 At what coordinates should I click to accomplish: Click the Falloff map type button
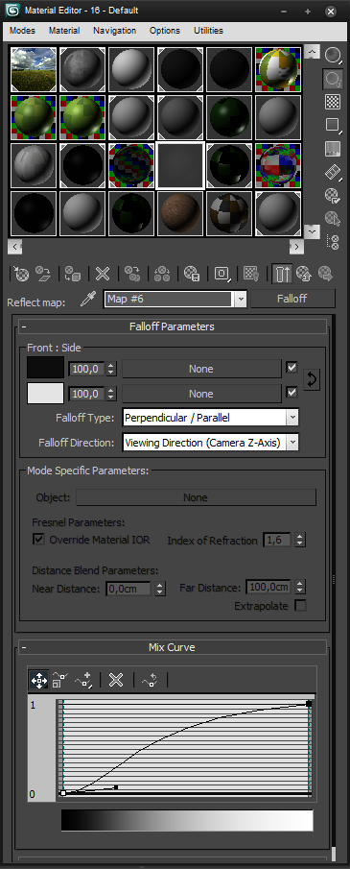click(292, 299)
